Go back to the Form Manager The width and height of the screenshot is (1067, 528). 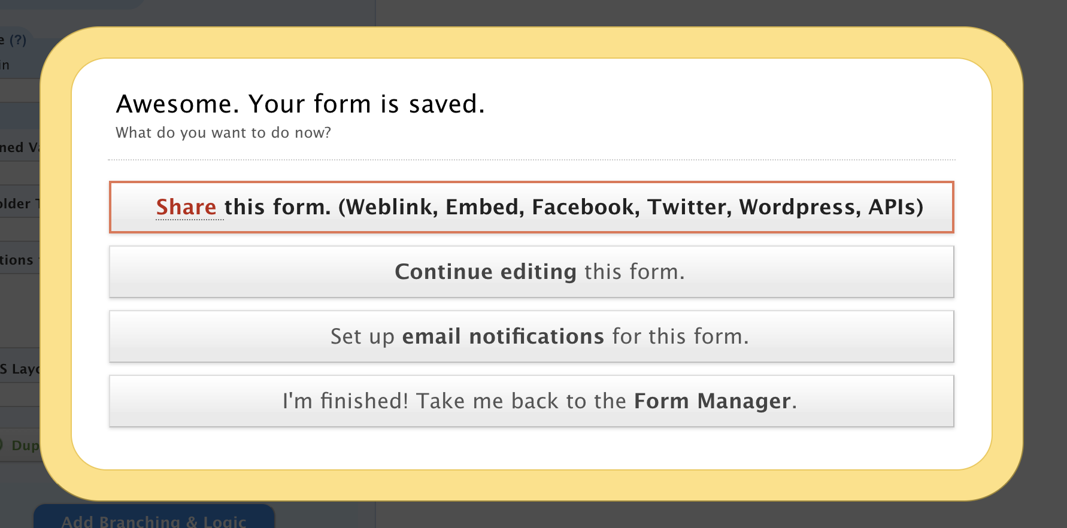click(x=531, y=401)
